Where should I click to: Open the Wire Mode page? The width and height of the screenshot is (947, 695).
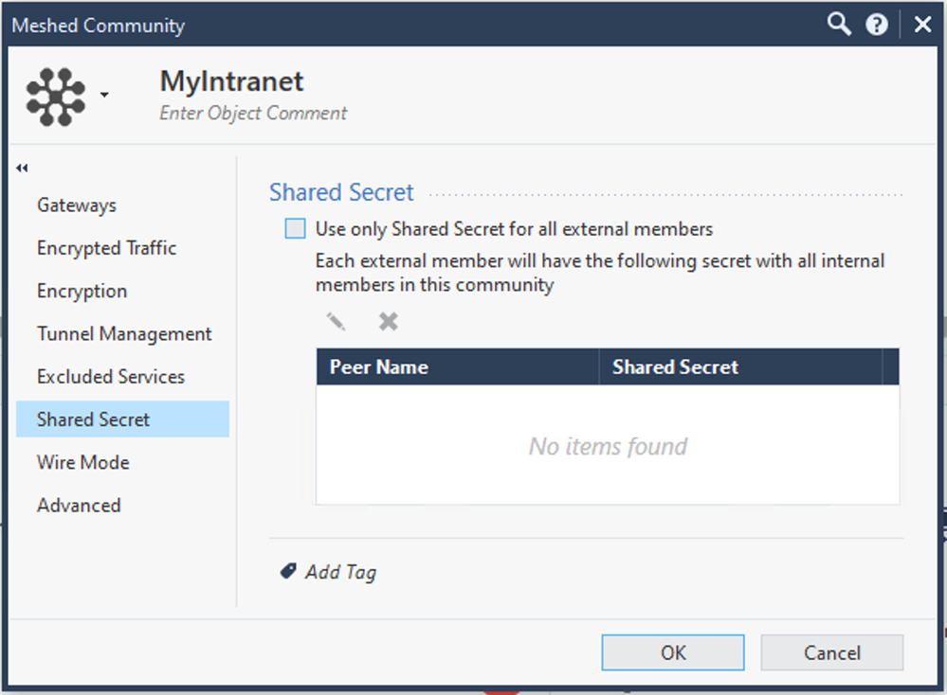point(83,462)
